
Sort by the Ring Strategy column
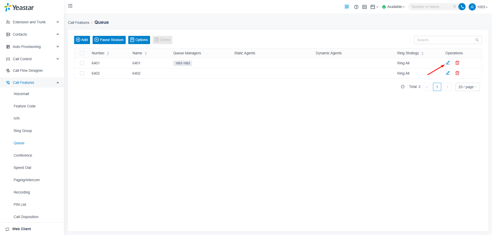pyautogui.click(x=422, y=53)
